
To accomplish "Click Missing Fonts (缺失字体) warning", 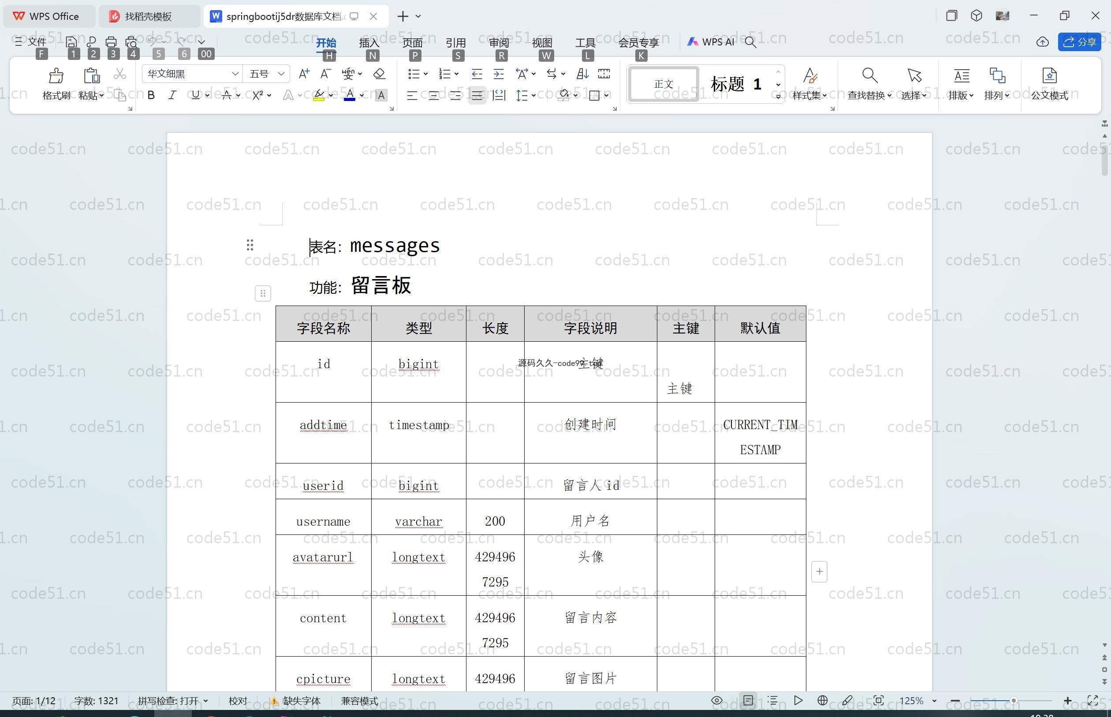I will coord(295,701).
